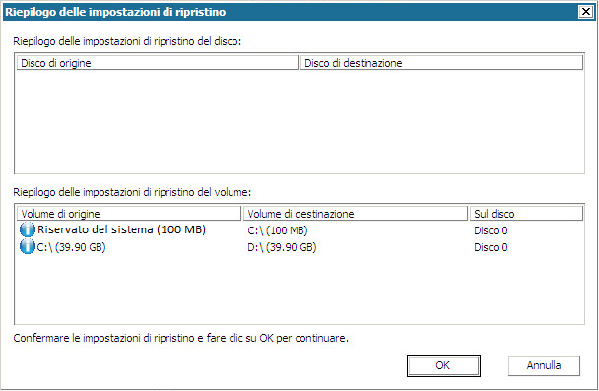Click the Confermare le impostazioni instruction text

(181, 338)
